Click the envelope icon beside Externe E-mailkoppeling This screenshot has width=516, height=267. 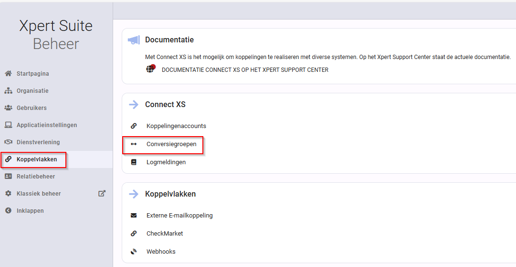point(134,216)
